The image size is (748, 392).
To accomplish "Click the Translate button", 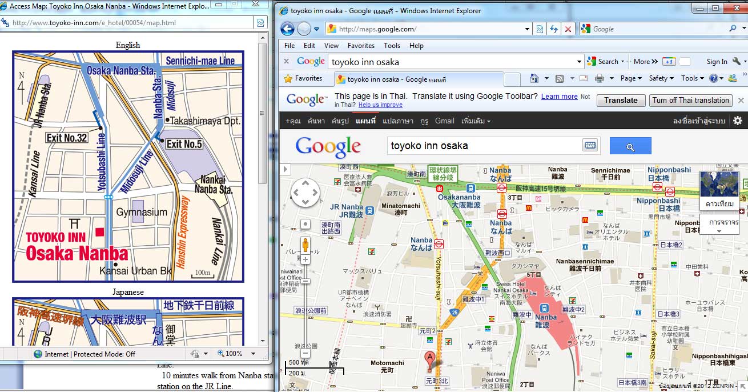I will [621, 100].
